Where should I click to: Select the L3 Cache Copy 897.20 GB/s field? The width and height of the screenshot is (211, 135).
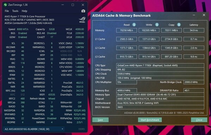click(172, 57)
